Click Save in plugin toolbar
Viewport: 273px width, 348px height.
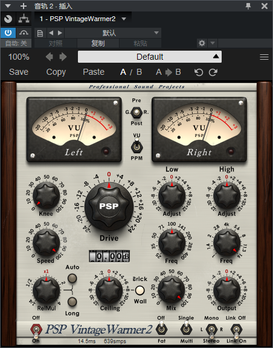[x=19, y=72]
